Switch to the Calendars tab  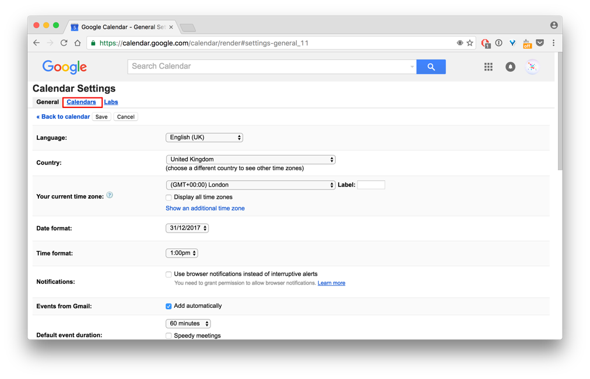(x=81, y=102)
